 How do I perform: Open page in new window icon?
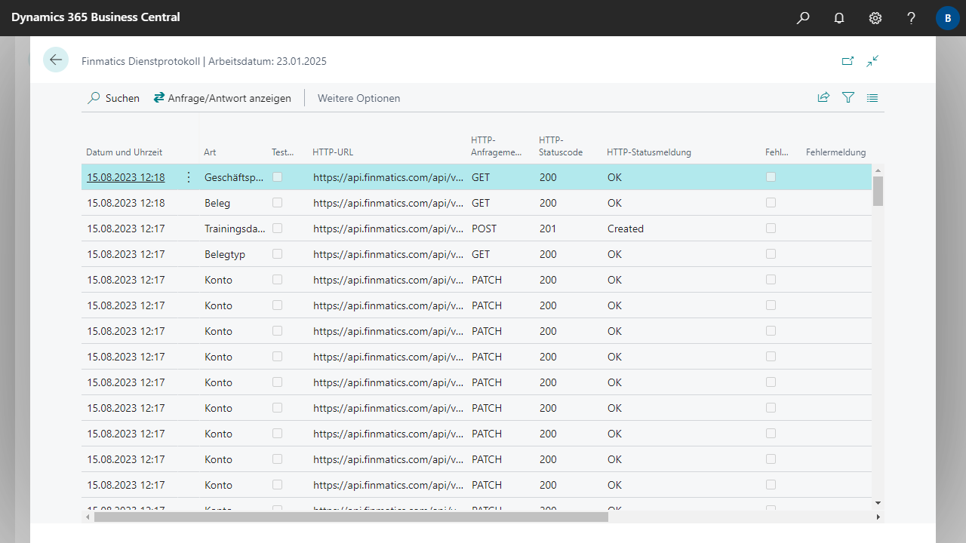coord(848,61)
